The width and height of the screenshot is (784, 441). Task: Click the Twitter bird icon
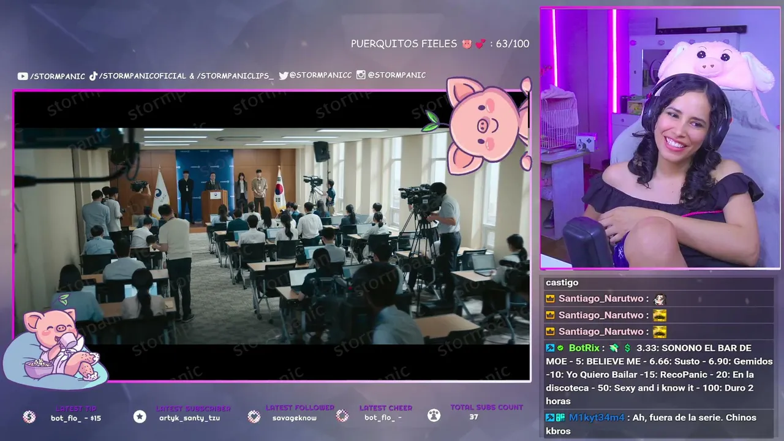(x=284, y=75)
